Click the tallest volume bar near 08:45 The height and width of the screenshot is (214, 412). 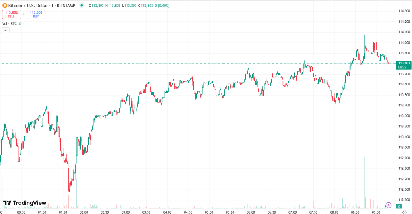[365, 181]
